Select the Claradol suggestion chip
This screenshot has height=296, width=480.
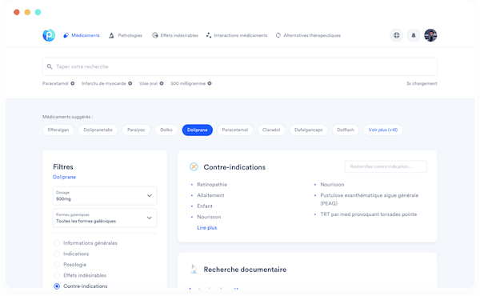271,130
